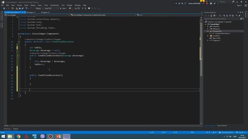Open the Help menu
This screenshot has width=248, height=139.
pyautogui.click(x=84, y=5)
